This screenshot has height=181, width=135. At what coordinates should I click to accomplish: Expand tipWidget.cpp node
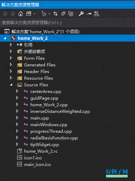pyautogui.click(x=17, y=144)
